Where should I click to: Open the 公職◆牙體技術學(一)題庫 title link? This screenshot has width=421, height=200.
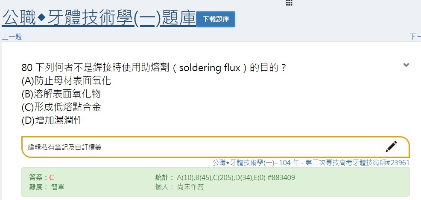click(99, 18)
